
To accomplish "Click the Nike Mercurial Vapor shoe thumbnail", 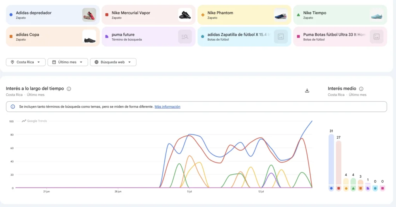I will point(185,15).
